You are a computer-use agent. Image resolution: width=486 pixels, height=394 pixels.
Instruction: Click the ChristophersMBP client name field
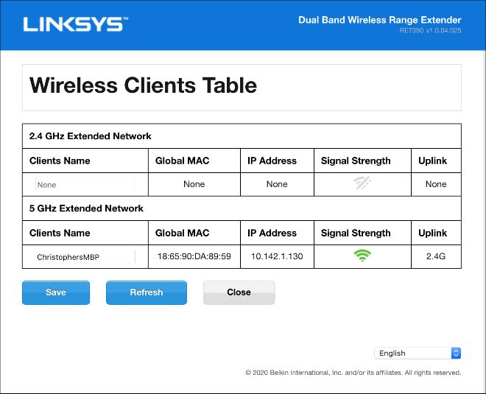point(85,257)
